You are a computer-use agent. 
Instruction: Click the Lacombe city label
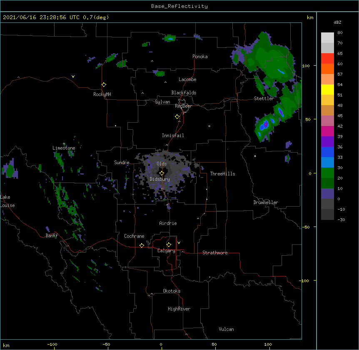[x=187, y=79]
